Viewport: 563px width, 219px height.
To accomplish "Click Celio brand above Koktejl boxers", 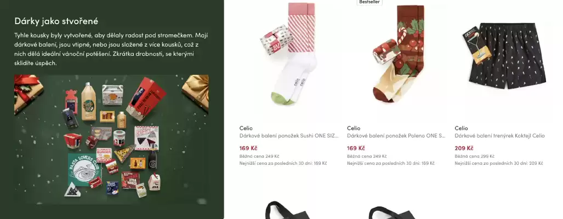I will coord(462,128).
